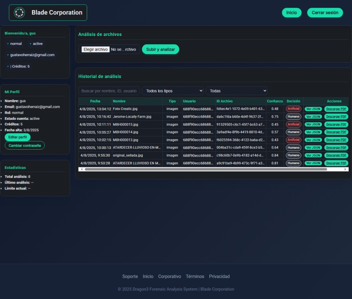
Task: Click Ver JSON for Foto Creatic.jpg
Action: click(313, 109)
